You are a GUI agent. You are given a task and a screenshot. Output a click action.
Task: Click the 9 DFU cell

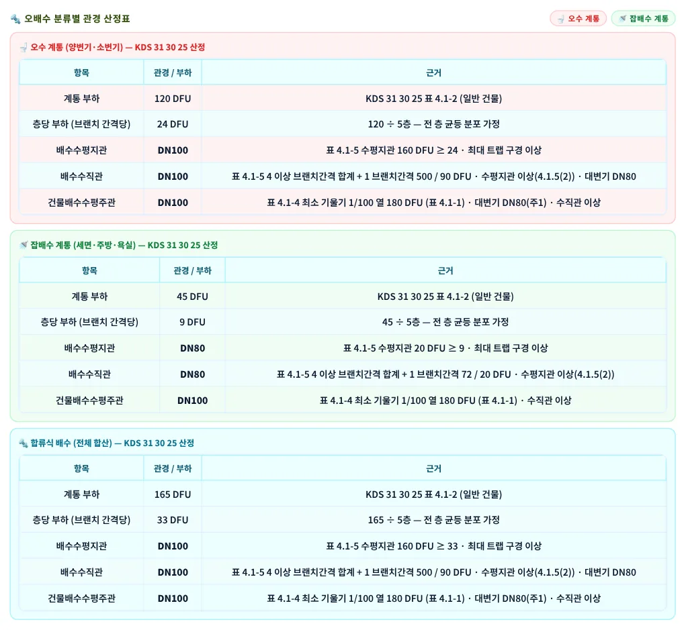(192, 322)
